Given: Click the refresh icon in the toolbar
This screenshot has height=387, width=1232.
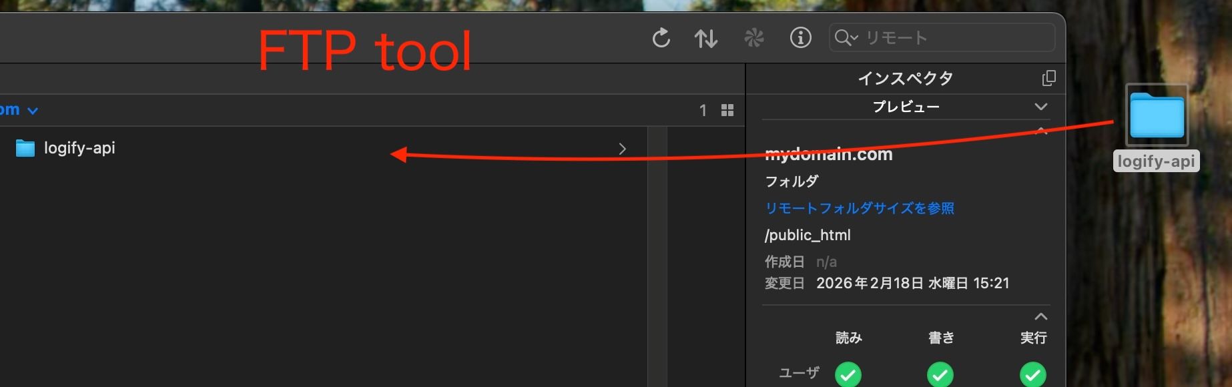Looking at the screenshot, I should 661,38.
